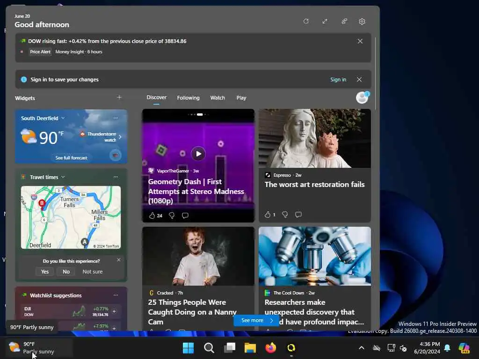
Task: Switch to the Discover tab
Action: 156,97
